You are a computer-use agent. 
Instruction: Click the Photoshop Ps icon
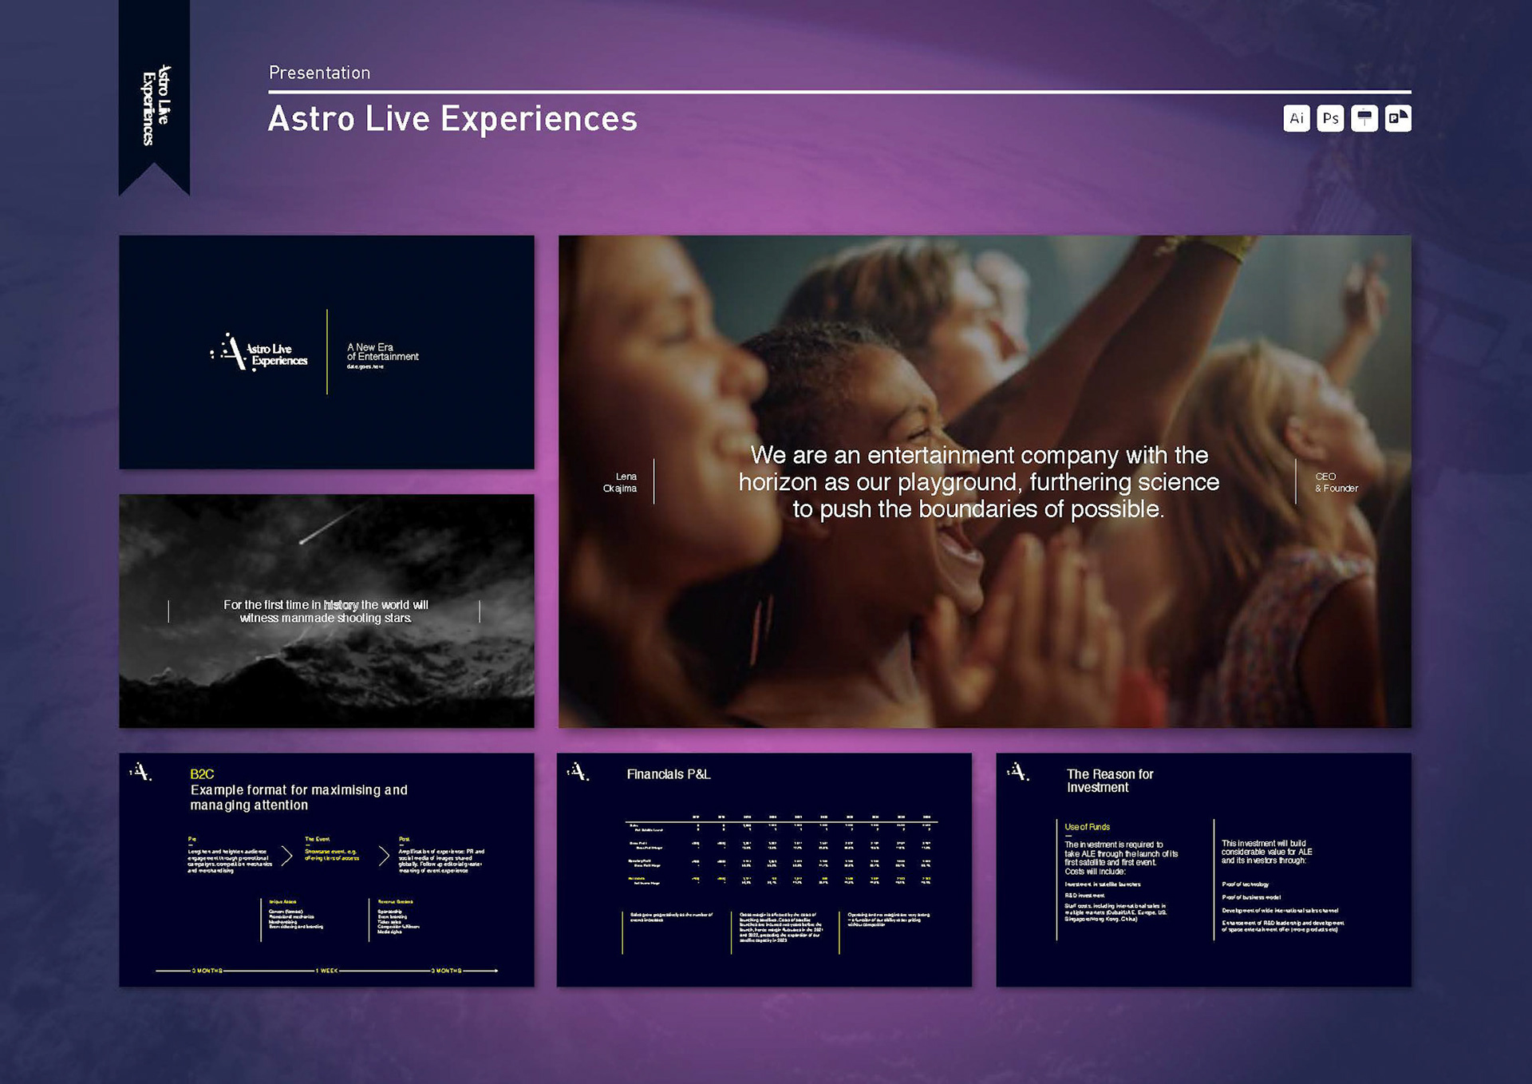point(1330,118)
